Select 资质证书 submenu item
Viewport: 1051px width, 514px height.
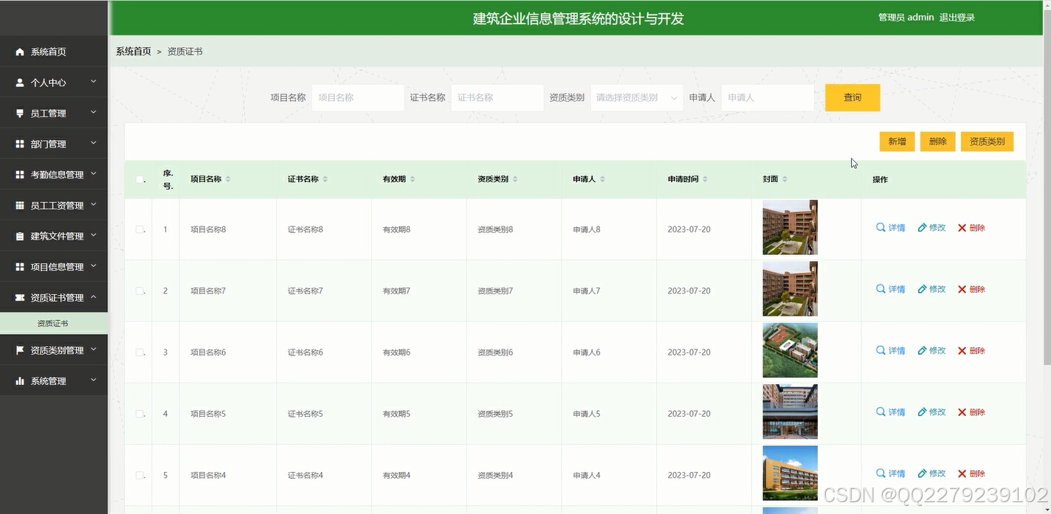pos(54,322)
